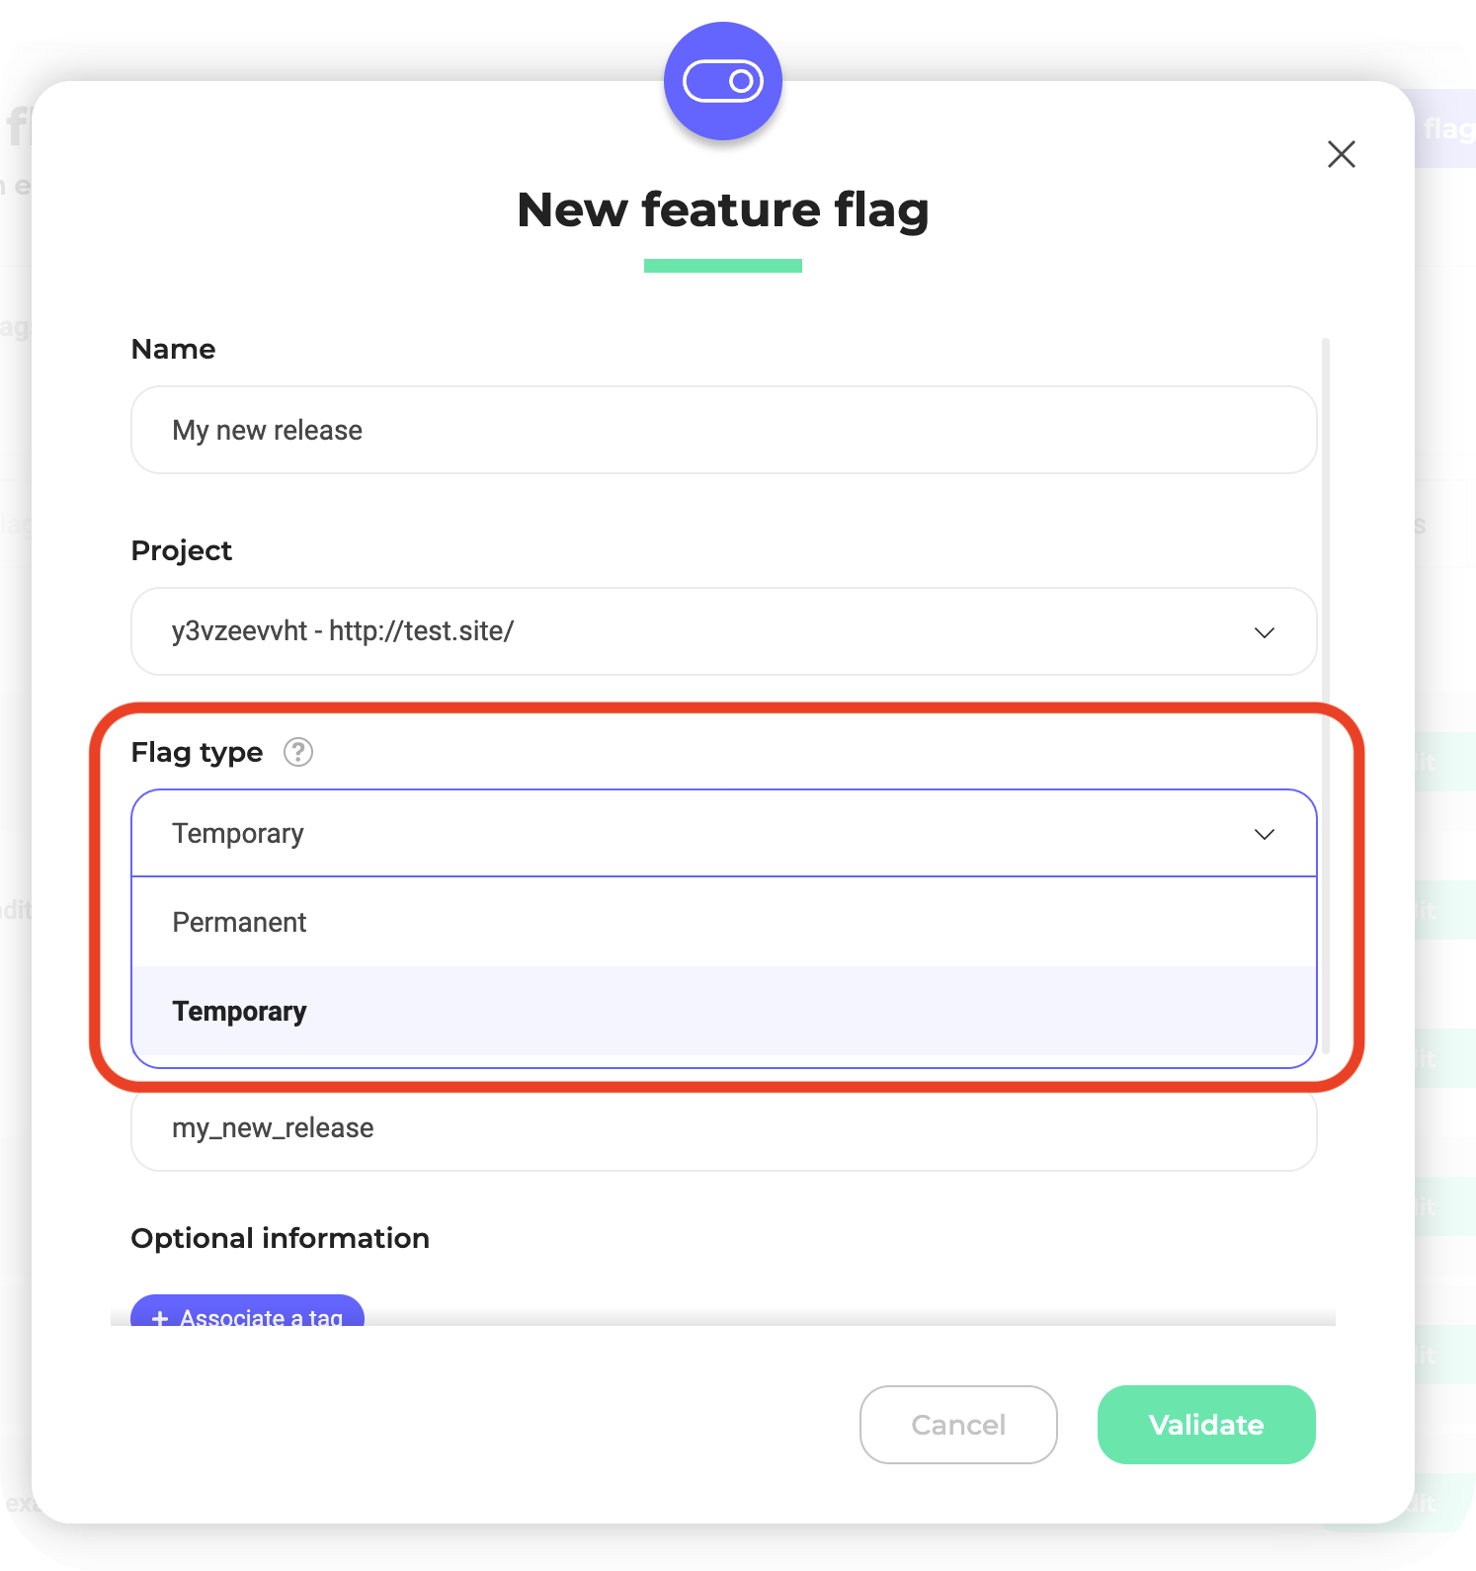The image size is (1476, 1571).
Task: Cancel the new feature flag form
Action: [958, 1425]
